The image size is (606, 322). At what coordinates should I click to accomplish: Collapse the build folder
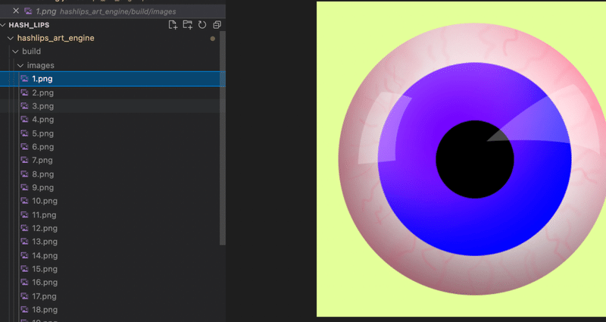pyautogui.click(x=15, y=52)
